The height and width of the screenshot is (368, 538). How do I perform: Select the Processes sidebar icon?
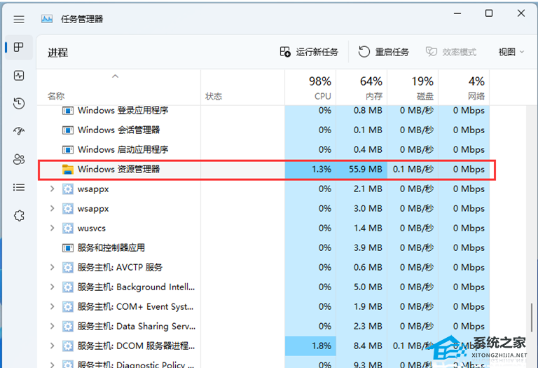click(x=19, y=48)
